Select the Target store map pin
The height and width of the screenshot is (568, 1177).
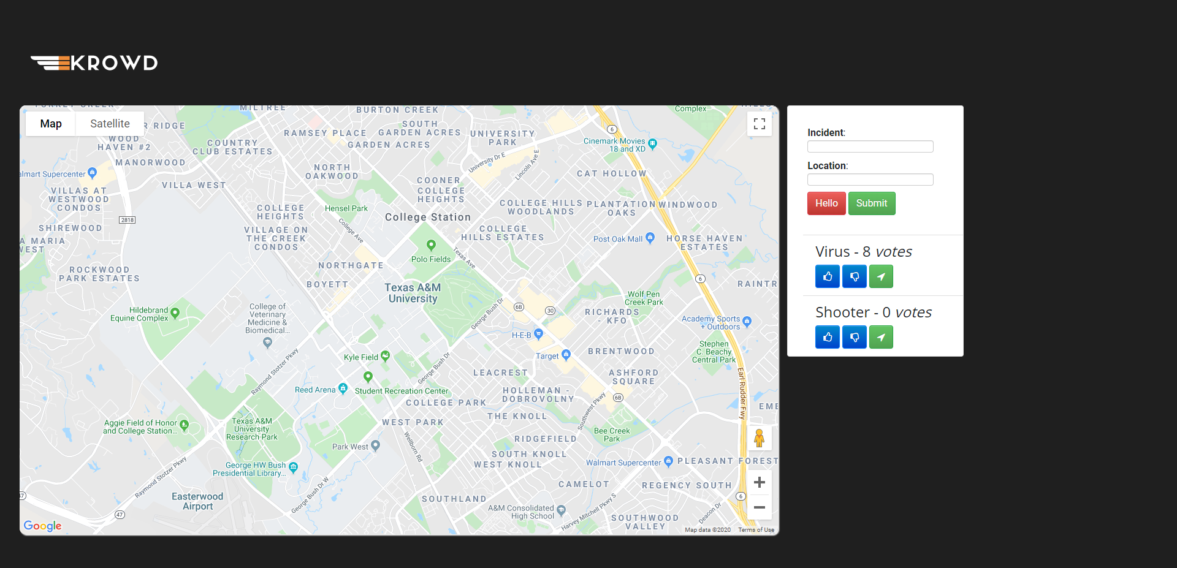pyautogui.click(x=566, y=355)
